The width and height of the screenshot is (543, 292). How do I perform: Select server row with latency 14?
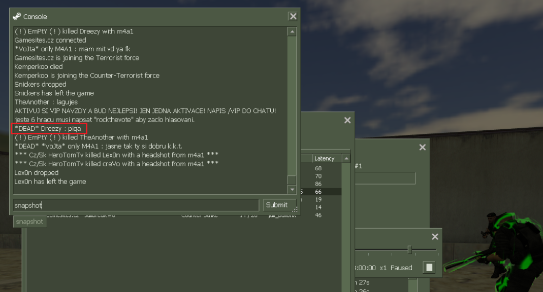[x=321, y=207]
